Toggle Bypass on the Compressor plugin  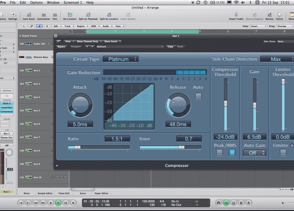click(x=62, y=46)
